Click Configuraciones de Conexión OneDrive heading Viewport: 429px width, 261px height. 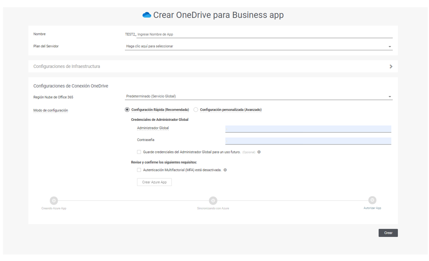click(71, 86)
